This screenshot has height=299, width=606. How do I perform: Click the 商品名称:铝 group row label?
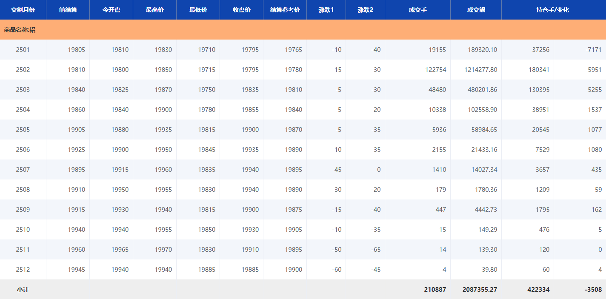(x=20, y=30)
